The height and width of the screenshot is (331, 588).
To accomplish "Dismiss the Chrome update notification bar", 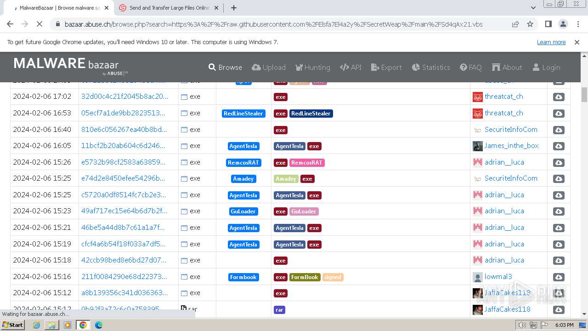I will tap(577, 42).
